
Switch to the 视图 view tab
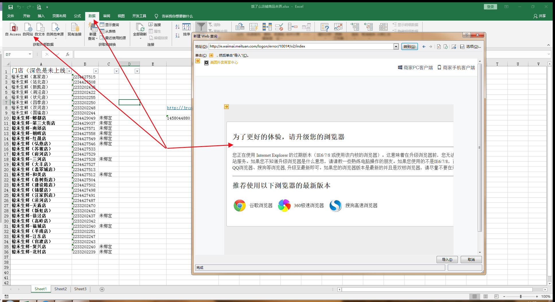(x=121, y=16)
